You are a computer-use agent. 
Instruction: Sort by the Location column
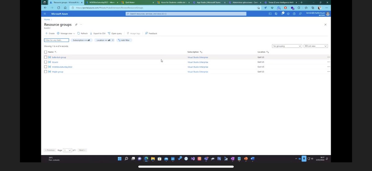coord(263,52)
